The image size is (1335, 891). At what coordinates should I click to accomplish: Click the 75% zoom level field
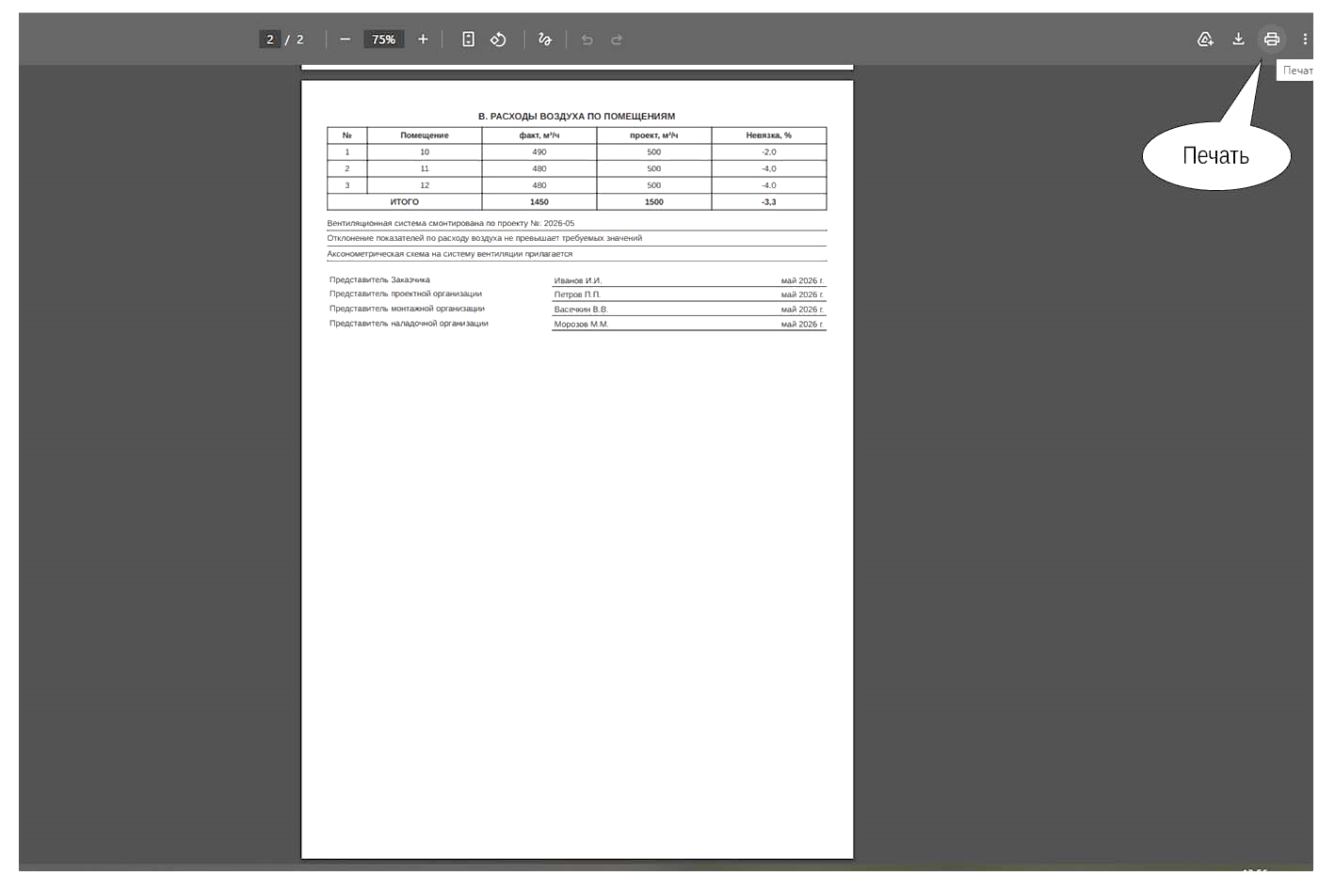pyautogui.click(x=383, y=40)
